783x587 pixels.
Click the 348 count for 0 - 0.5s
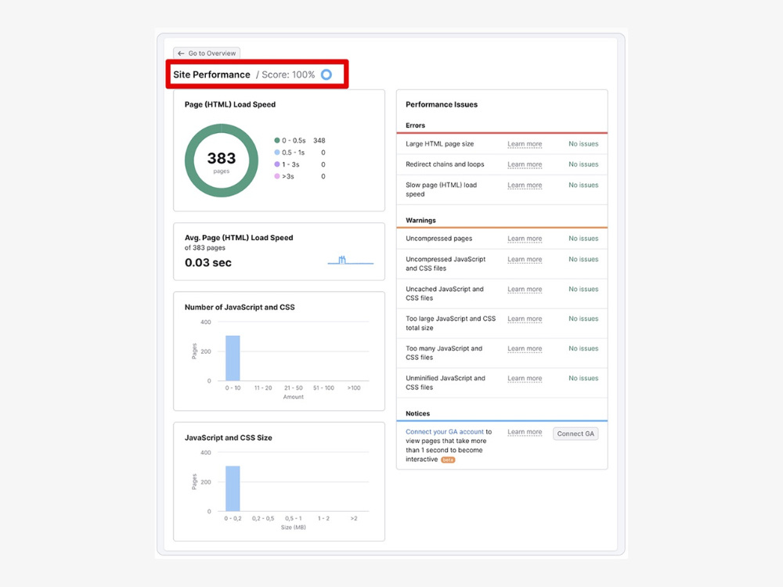319,140
